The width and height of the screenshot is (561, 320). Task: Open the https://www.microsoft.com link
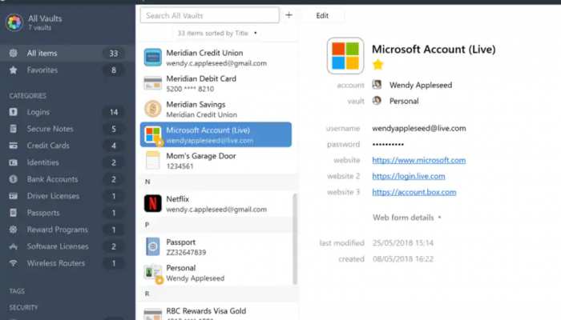419,160
